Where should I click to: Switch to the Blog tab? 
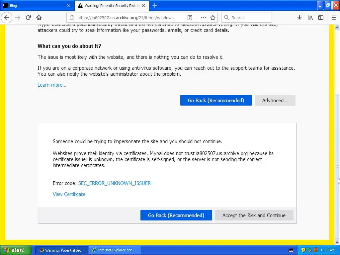[x=37, y=6]
